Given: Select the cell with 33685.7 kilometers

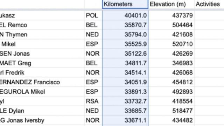Looking at the screenshot, I should click(125, 111).
